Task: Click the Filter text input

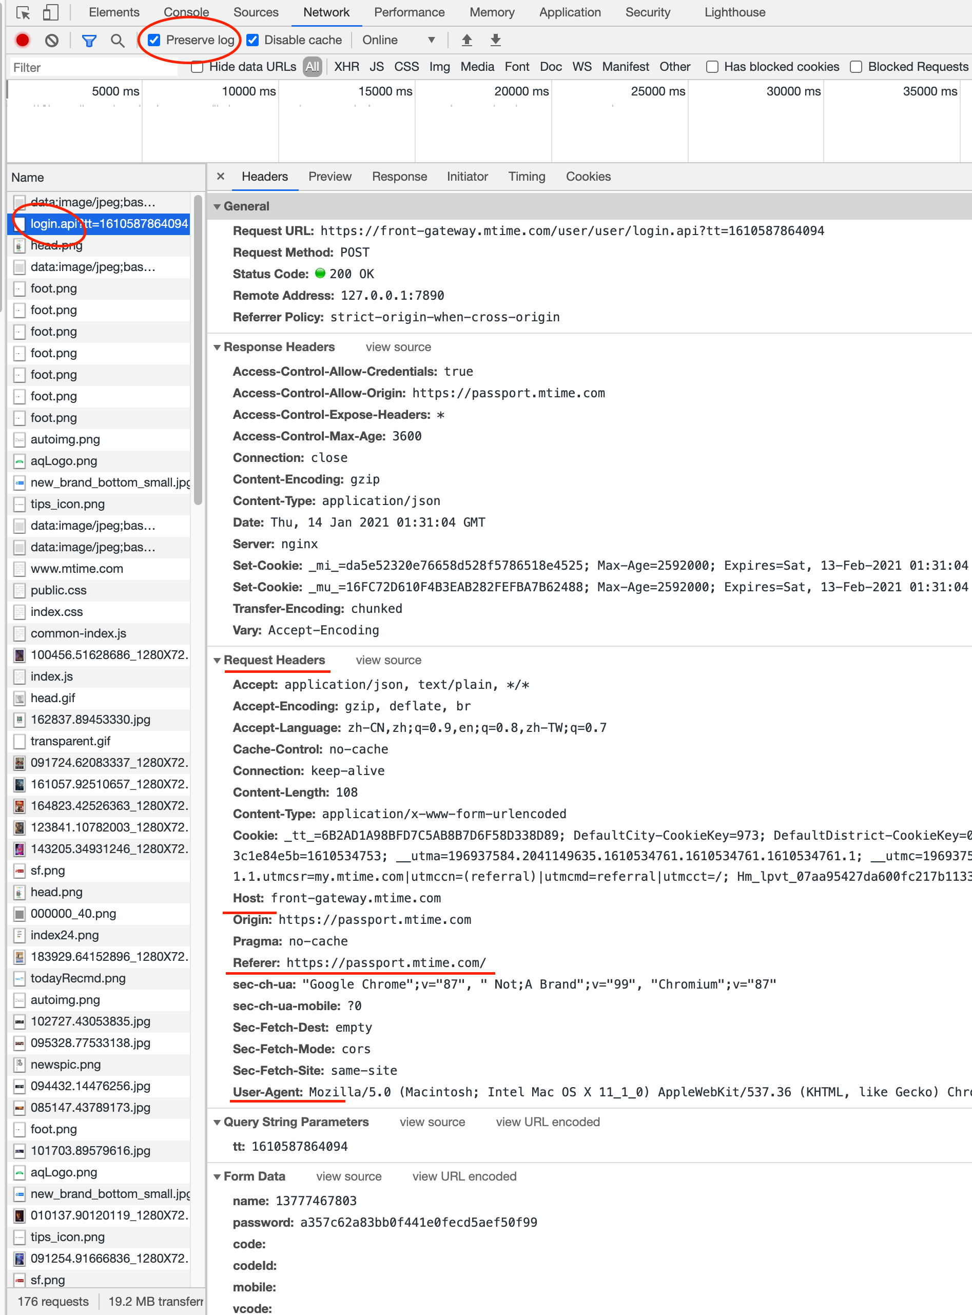Action: pos(94,68)
